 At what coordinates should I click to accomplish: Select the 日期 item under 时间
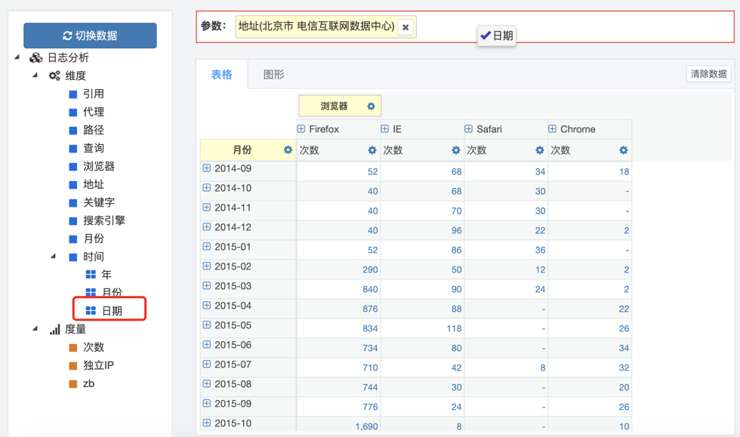point(112,311)
